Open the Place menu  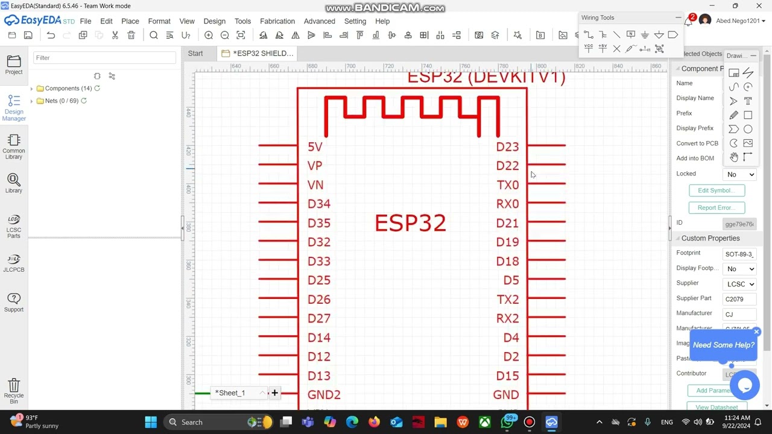click(x=130, y=21)
